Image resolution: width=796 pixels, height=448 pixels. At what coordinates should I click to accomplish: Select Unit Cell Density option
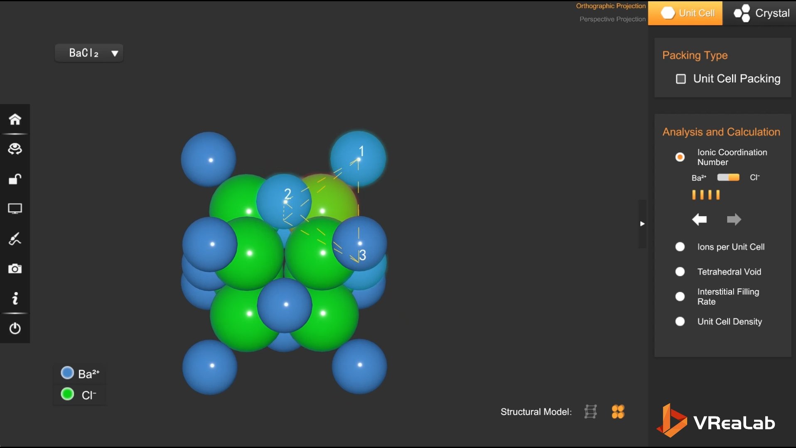click(680, 321)
